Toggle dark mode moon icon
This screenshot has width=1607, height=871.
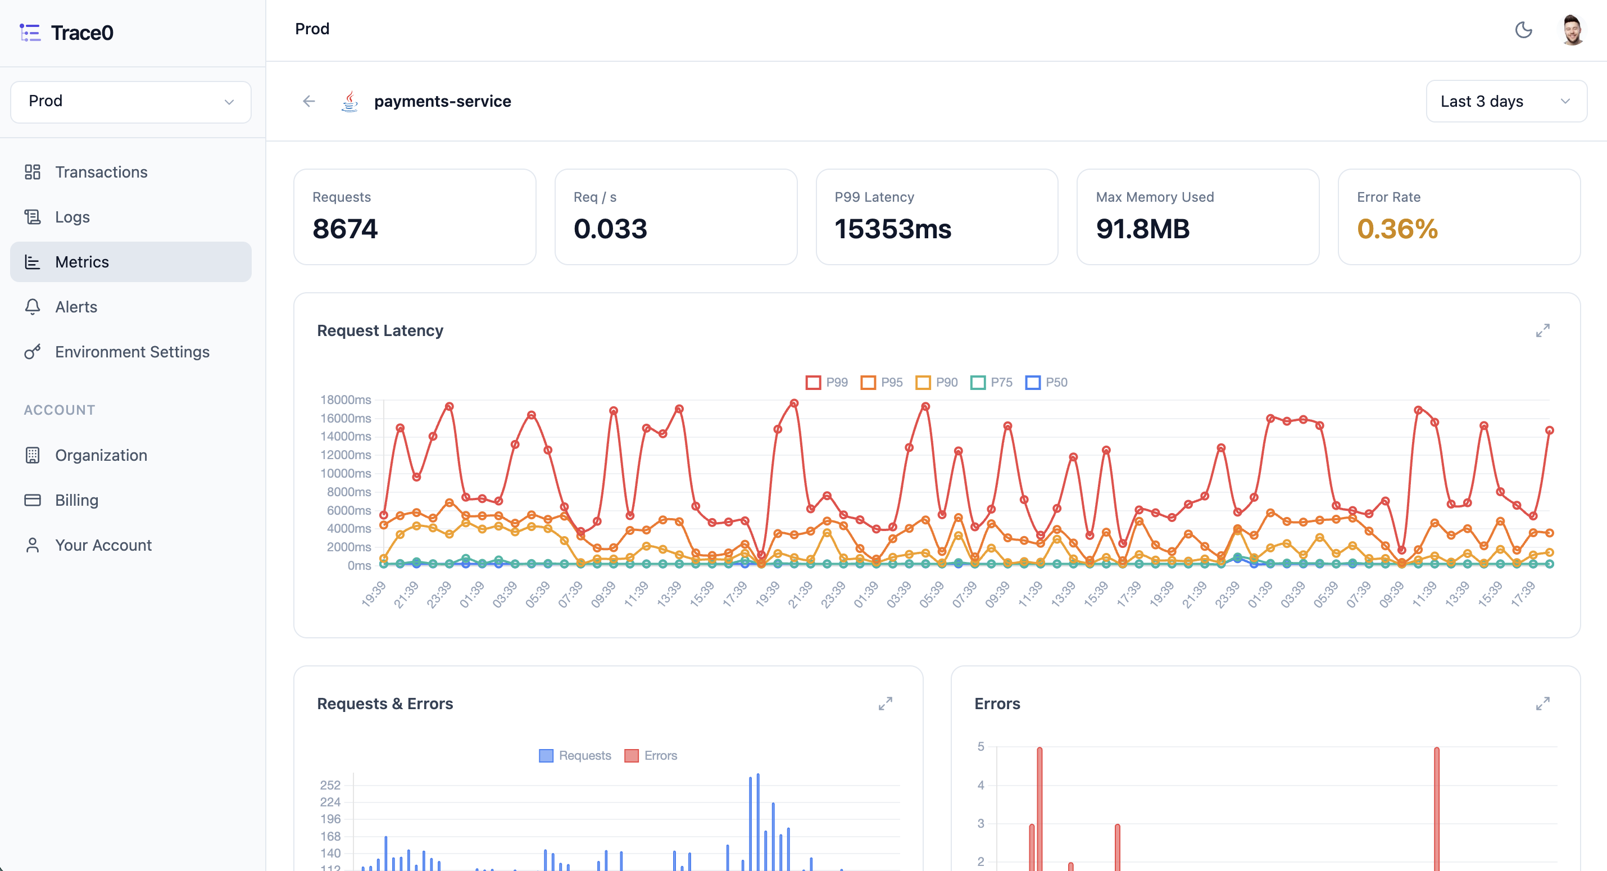(x=1523, y=29)
